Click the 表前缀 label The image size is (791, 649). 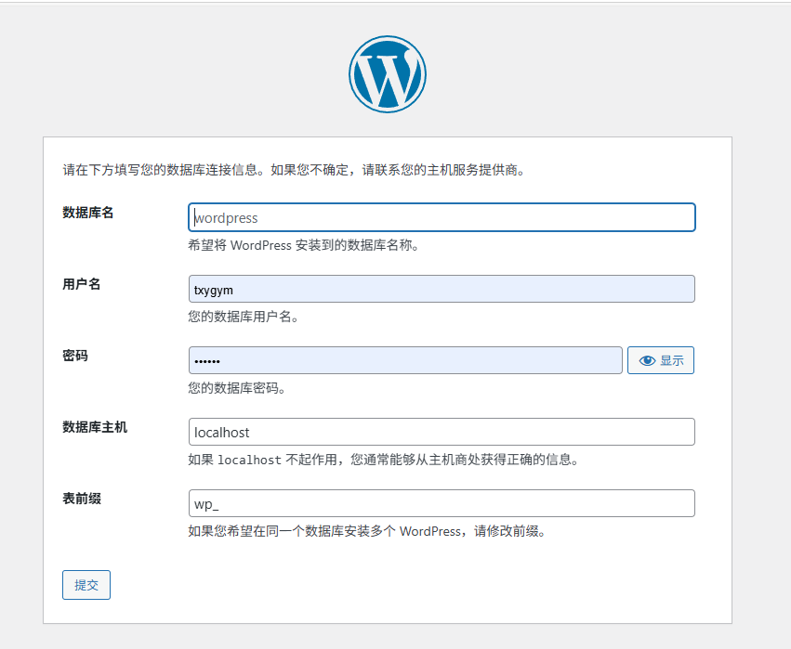82,499
